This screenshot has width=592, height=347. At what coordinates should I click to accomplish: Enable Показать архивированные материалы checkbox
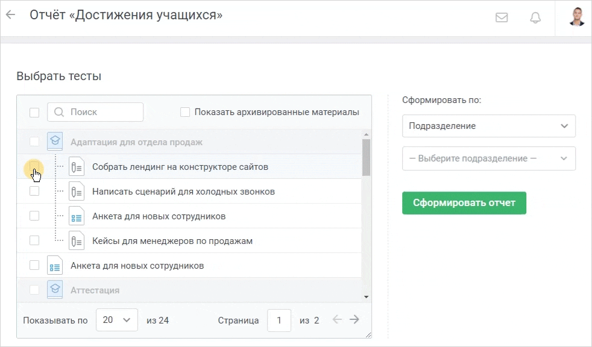tap(185, 112)
